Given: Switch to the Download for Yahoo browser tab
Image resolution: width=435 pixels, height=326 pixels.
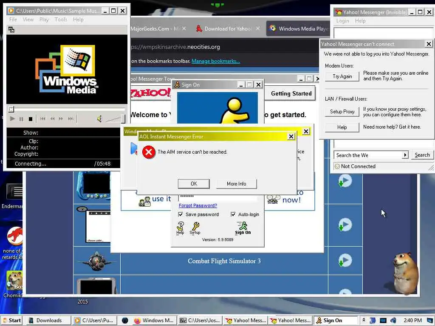Looking at the screenshot, I should tap(228, 28).
